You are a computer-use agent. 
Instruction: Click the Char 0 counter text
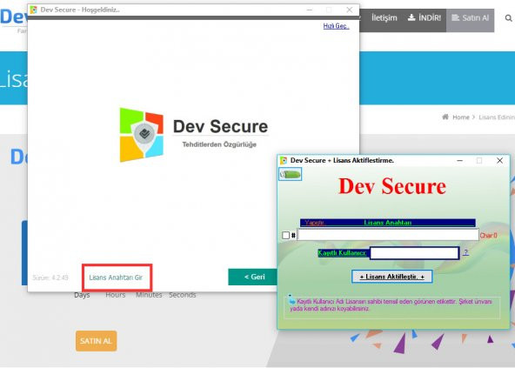[x=488, y=235]
